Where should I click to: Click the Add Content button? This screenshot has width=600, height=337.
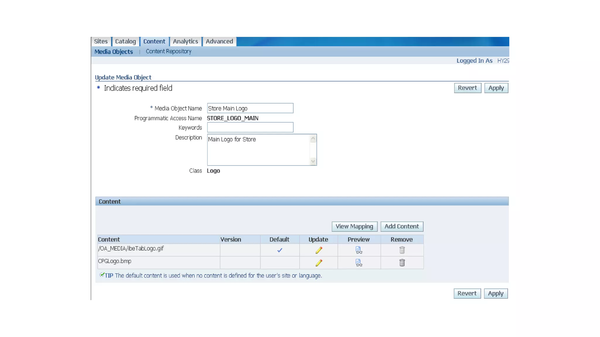coord(401,226)
